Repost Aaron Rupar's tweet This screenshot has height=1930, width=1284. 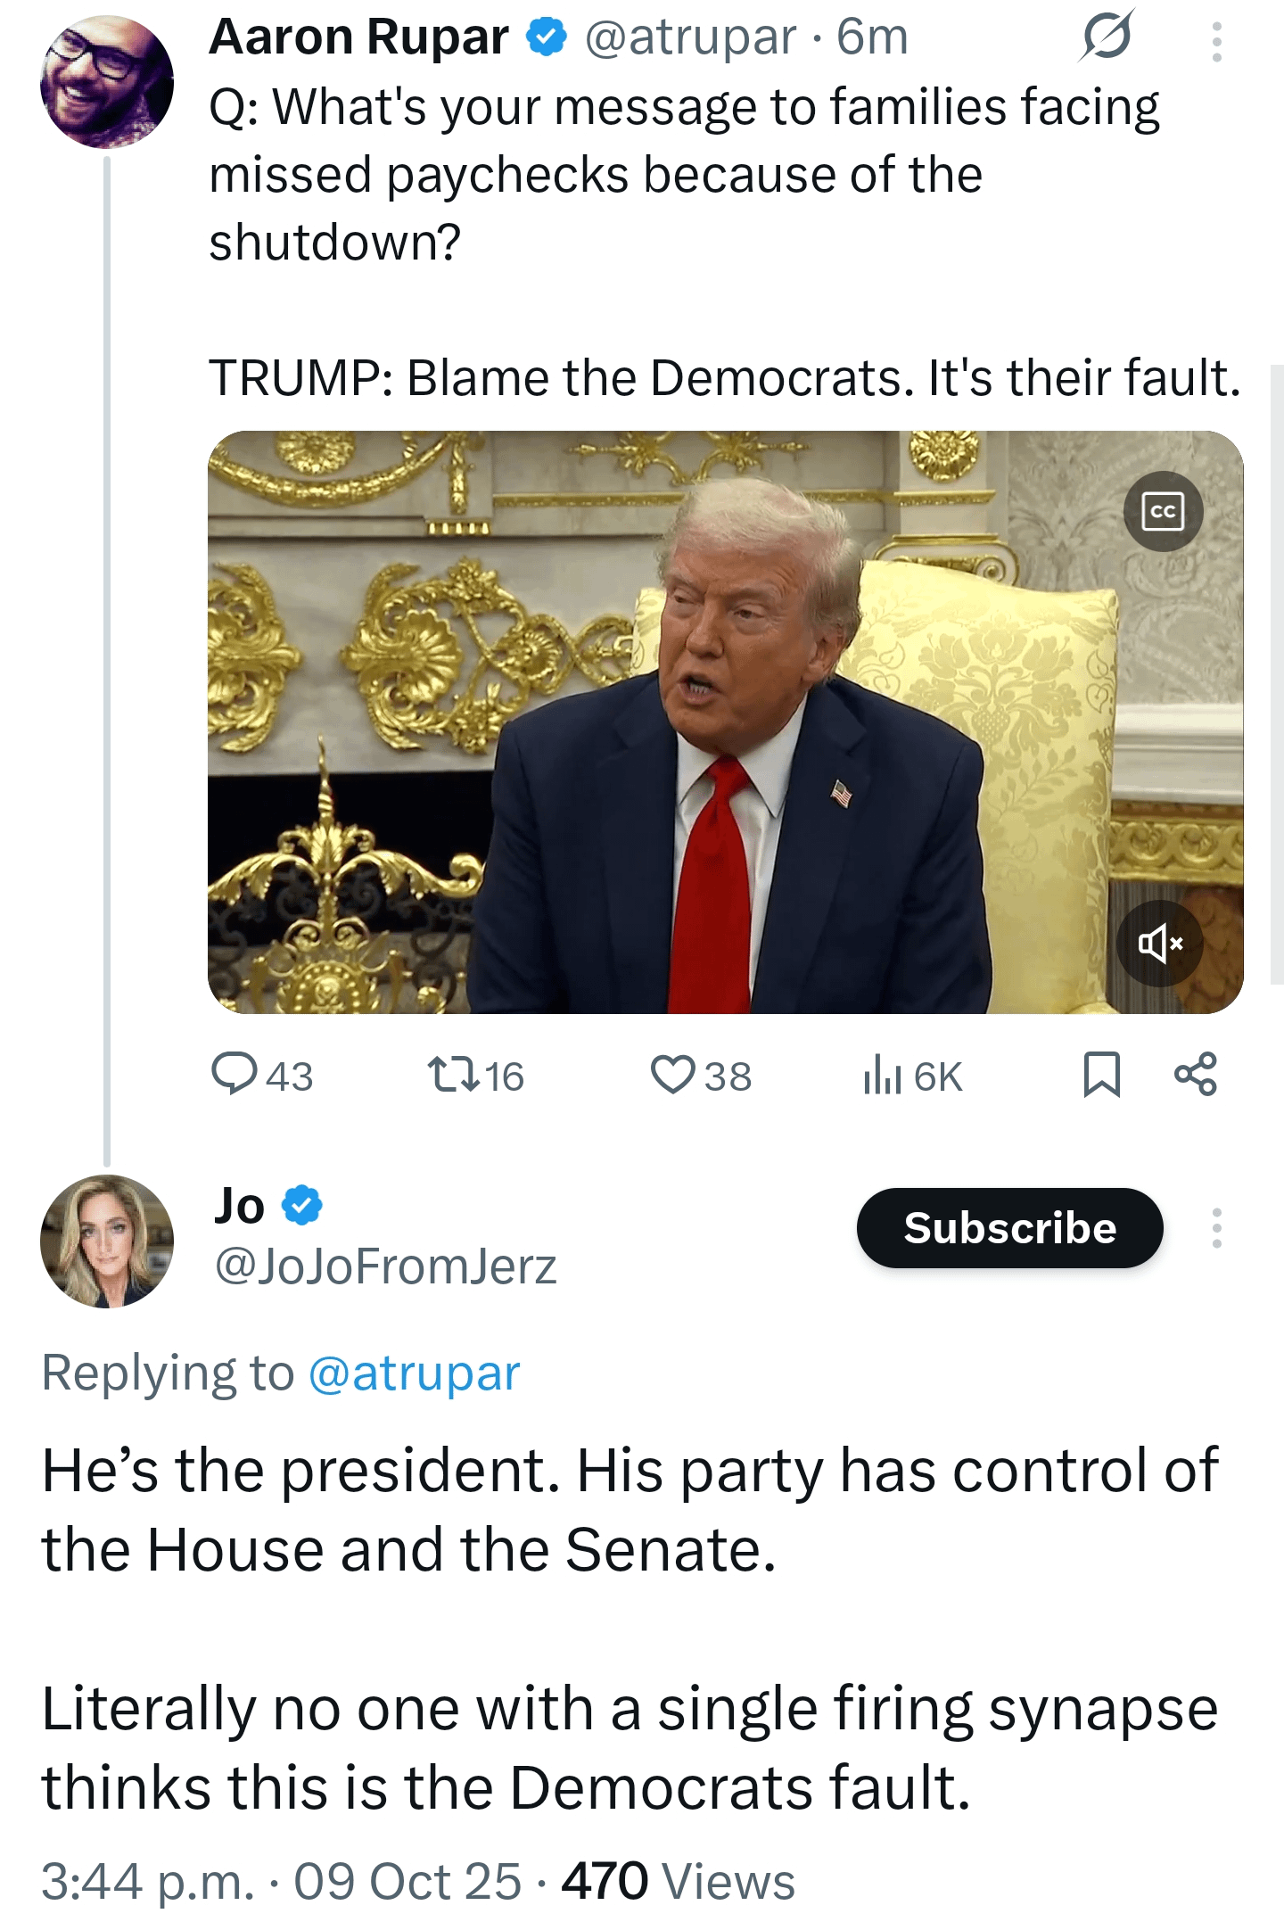coord(453,1074)
